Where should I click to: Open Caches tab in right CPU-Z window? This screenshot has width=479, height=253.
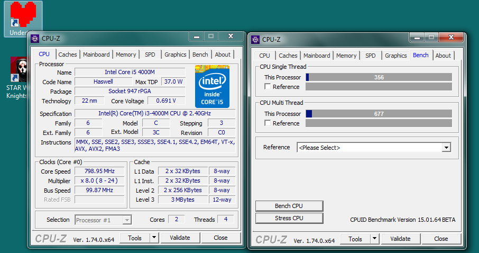click(x=288, y=56)
